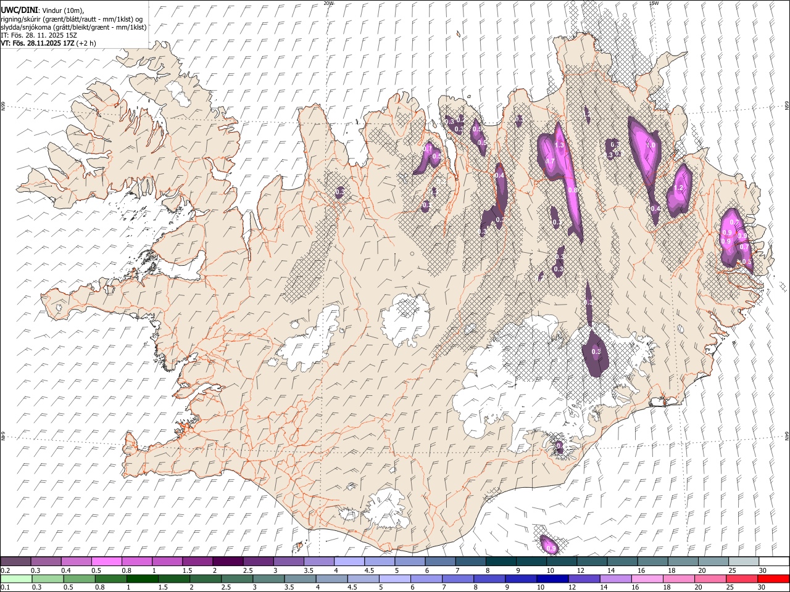Select the '1.0' snowfall value label
Viewport: 790px width, 592px height.
[x=651, y=146]
